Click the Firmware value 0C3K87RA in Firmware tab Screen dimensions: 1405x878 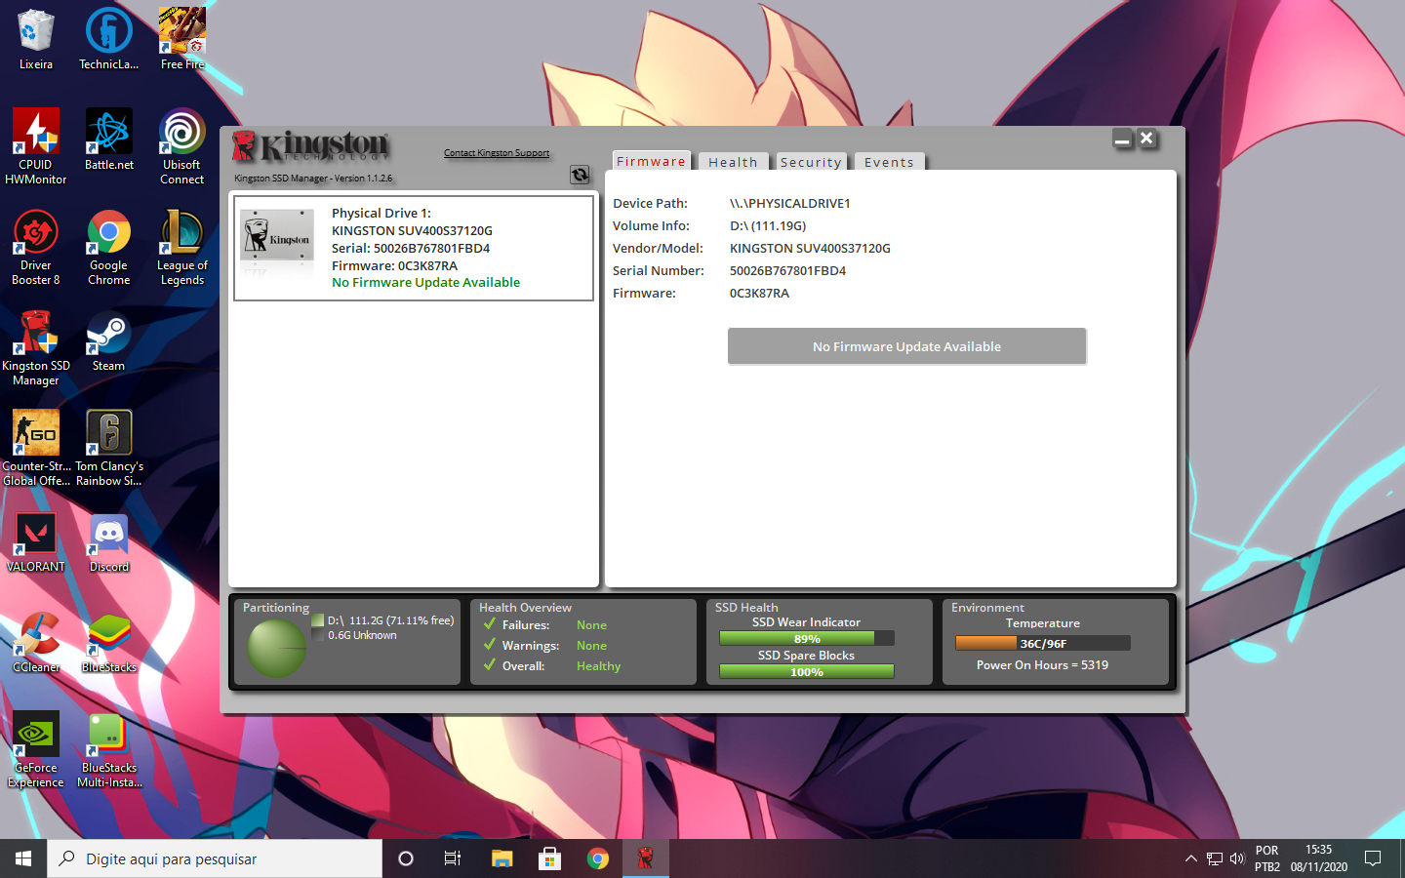click(x=760, y=294)
